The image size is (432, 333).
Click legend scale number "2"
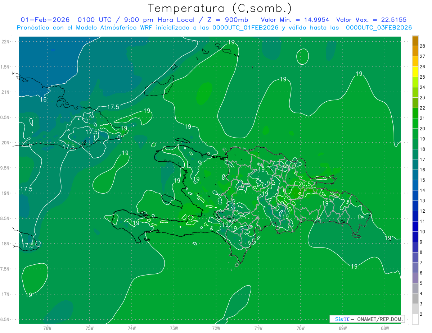point(422,314)
